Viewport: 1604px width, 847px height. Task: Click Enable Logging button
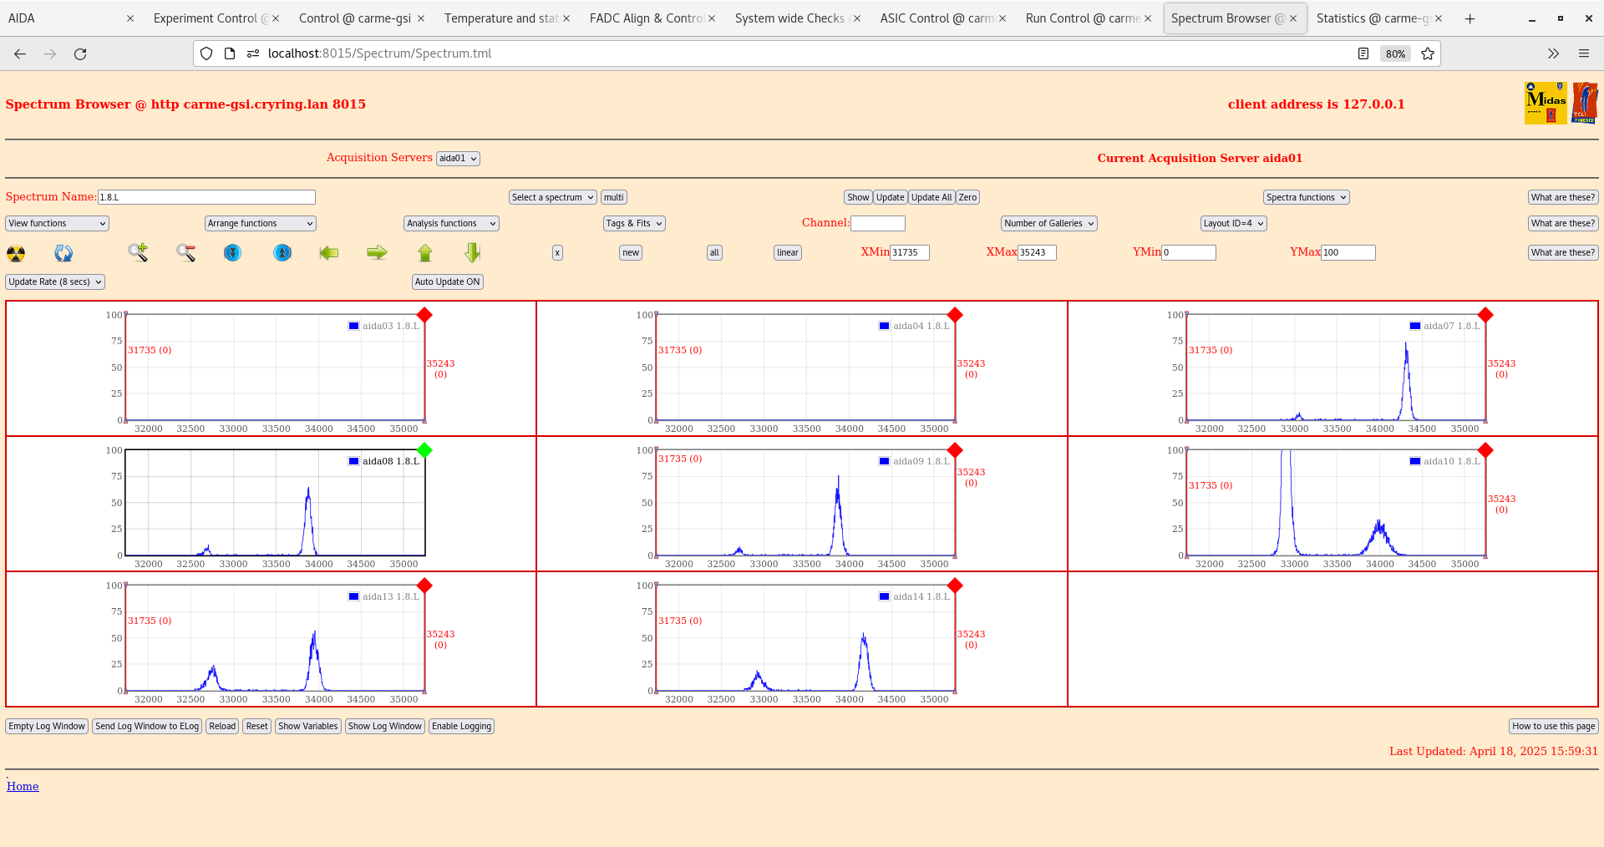pyautogui.click(x=461, y=727)
